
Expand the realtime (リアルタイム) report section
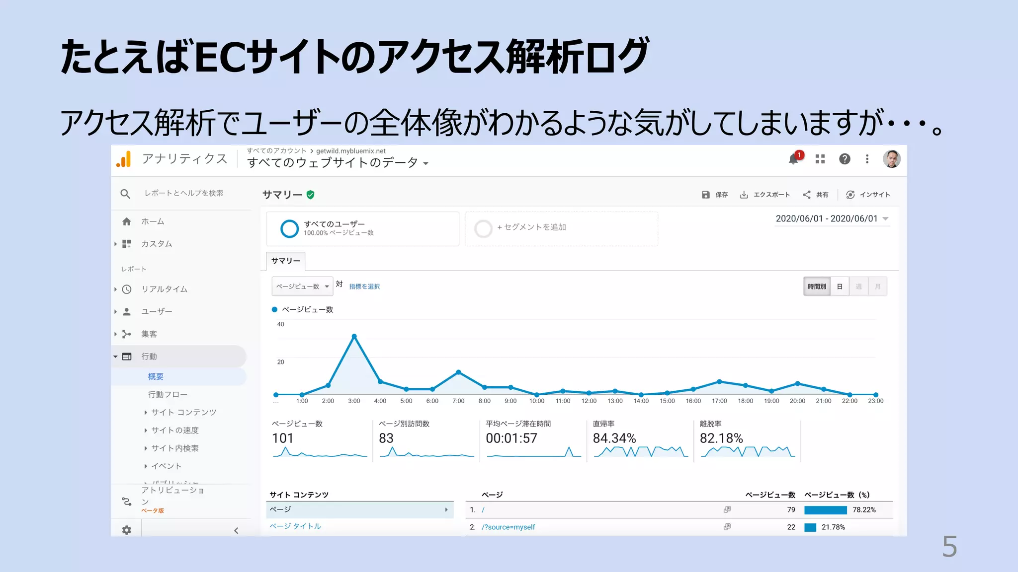click(164, 289)
